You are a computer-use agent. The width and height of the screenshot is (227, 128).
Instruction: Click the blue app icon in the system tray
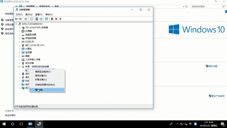[195, 124]
